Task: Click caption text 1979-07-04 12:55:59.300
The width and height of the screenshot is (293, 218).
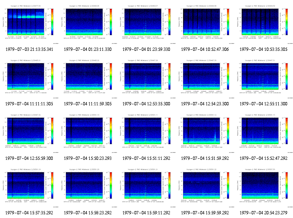Action: [29, 158]
